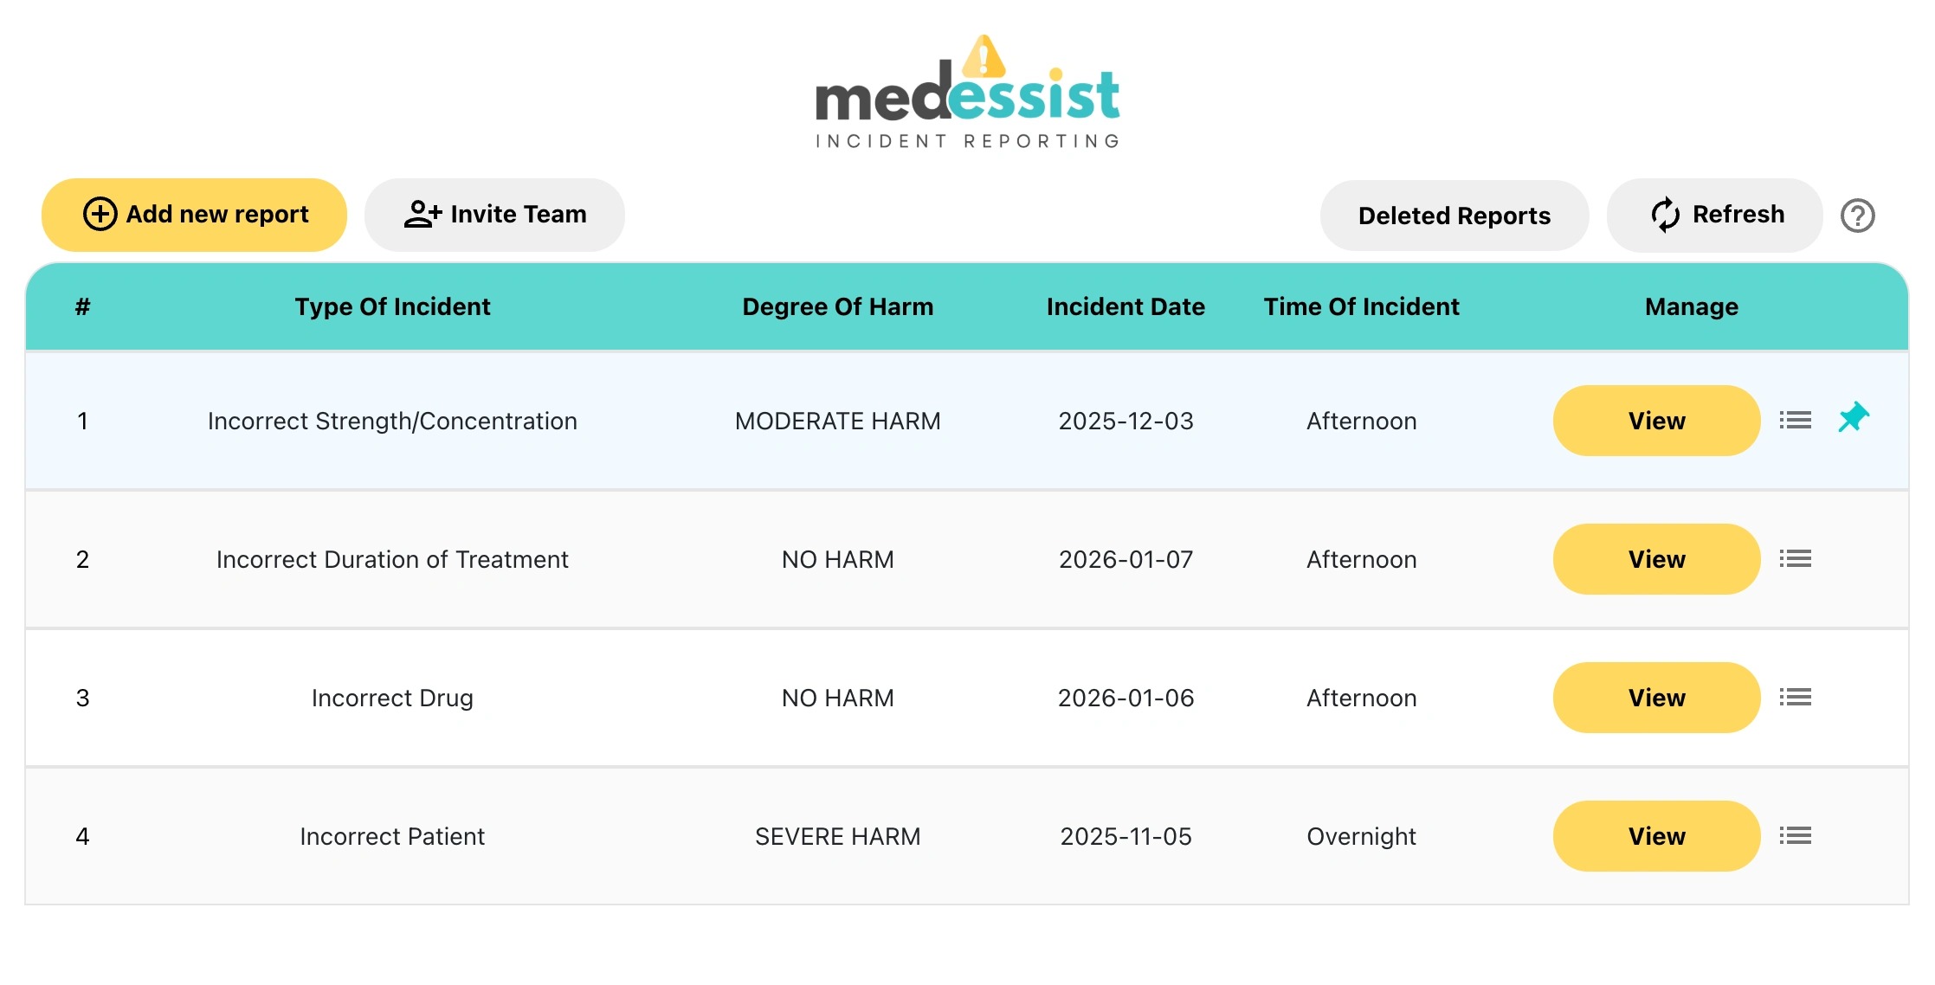Select the row dated 2025-11-05
This screenshot has width=1935, height=985.
(x=1126, y=836)
